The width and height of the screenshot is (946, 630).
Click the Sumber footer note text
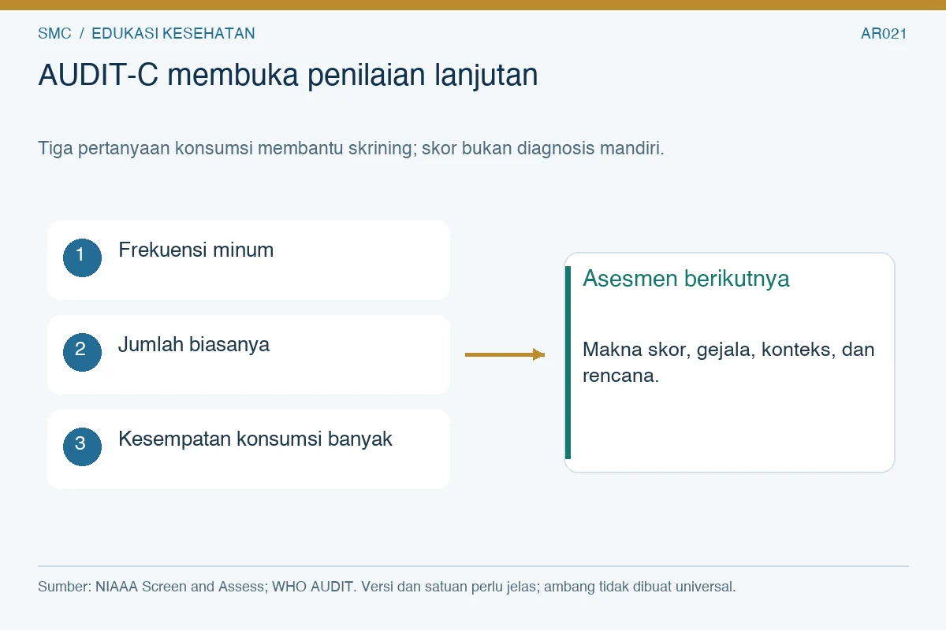tap(386, 587)
